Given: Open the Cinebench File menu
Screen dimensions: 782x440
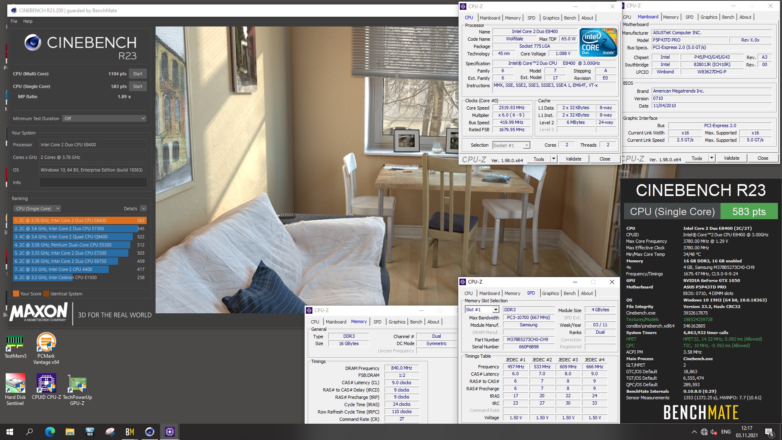Looking at the screenshot, I should coord(14,21).
